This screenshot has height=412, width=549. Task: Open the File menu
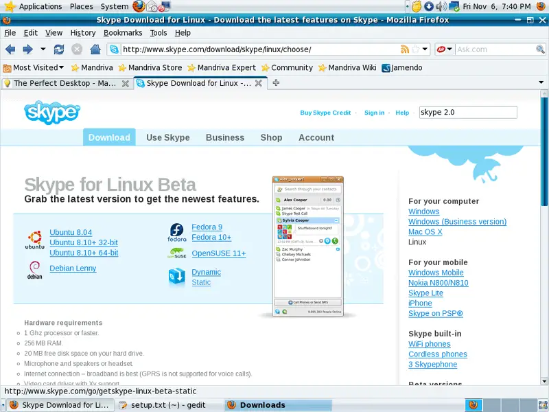pos(10,33)
